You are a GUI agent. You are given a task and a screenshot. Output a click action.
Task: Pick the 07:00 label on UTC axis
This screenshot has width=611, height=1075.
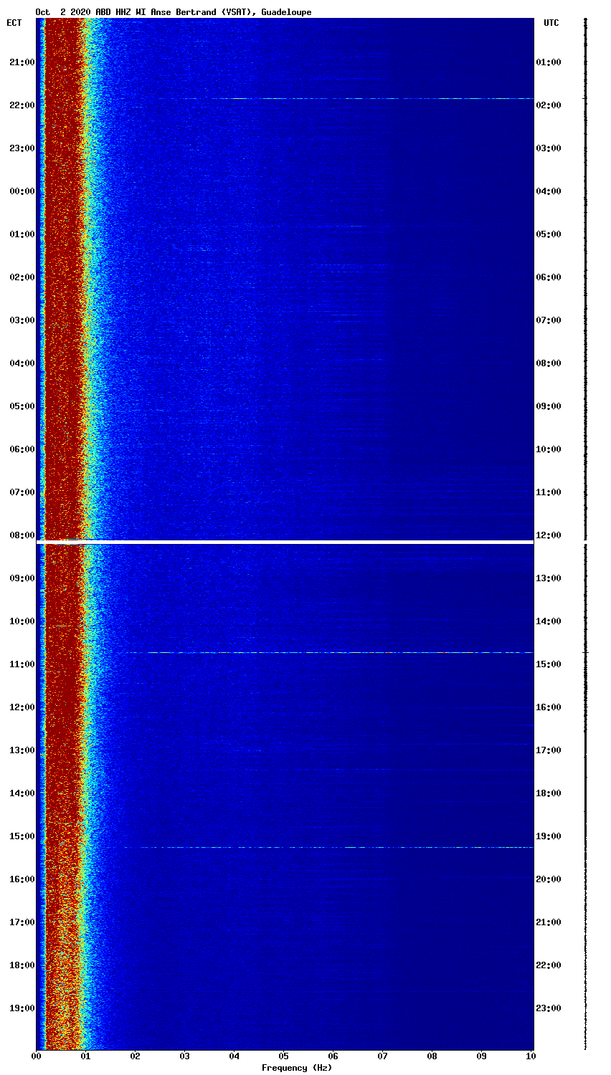(549, 320)
